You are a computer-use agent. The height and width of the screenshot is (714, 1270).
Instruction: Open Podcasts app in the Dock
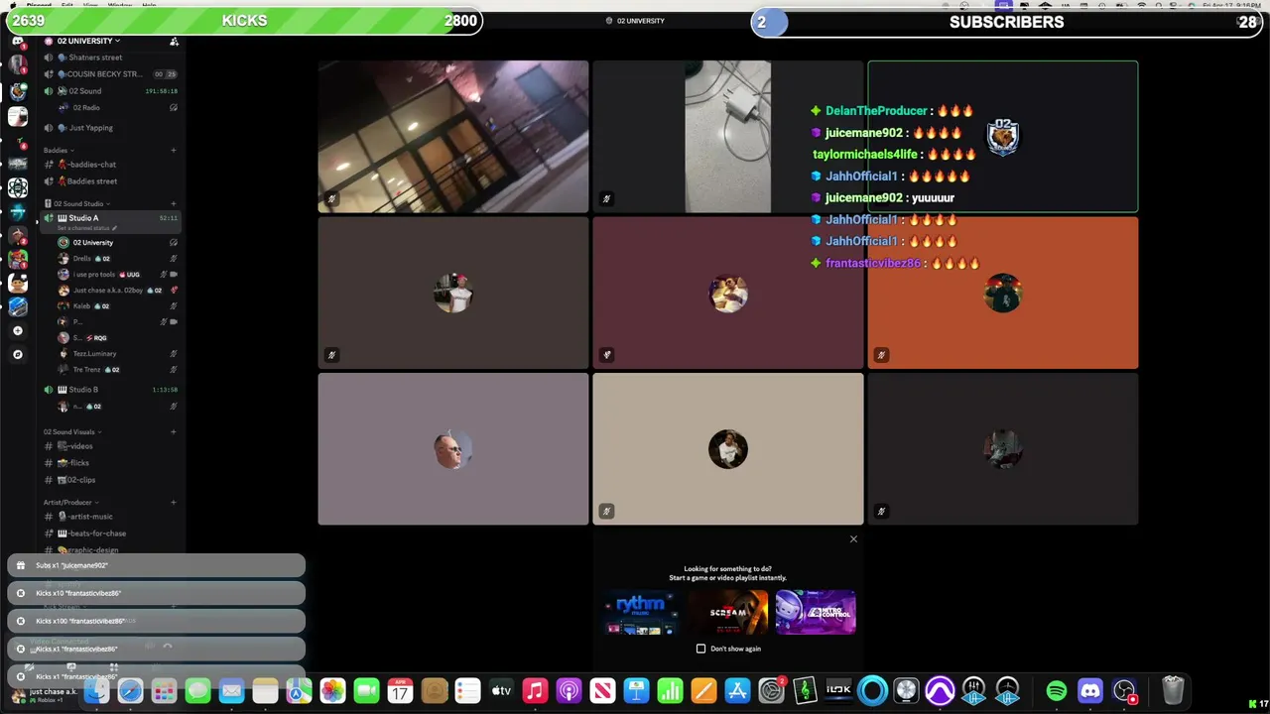tap(569, 690)
